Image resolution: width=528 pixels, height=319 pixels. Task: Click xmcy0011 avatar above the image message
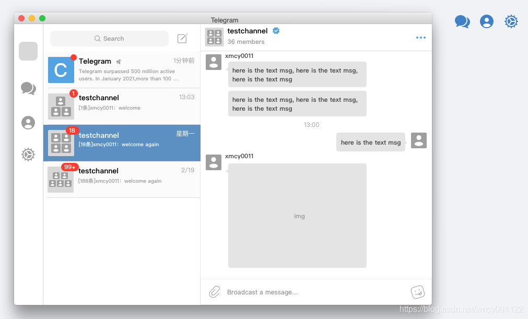coord(214,162)
